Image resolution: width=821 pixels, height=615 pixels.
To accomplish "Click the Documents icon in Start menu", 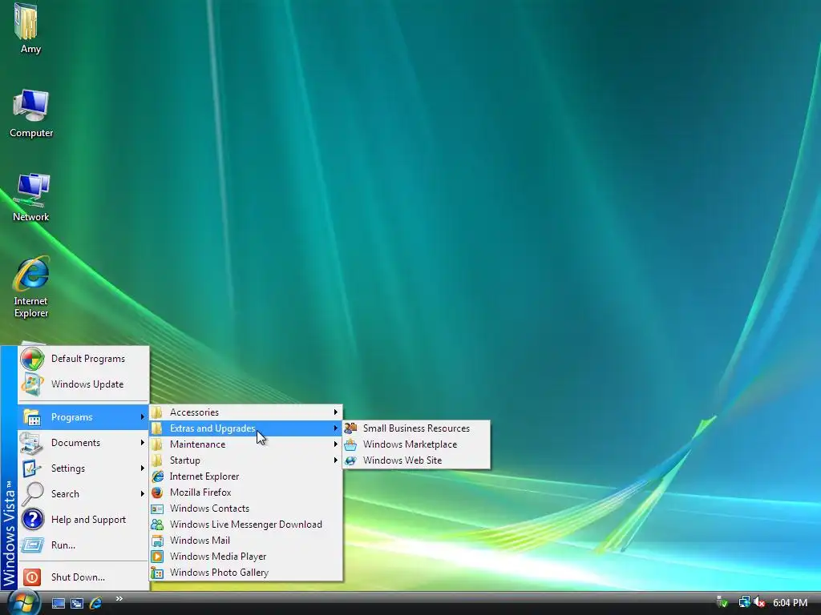I will 32,443.
